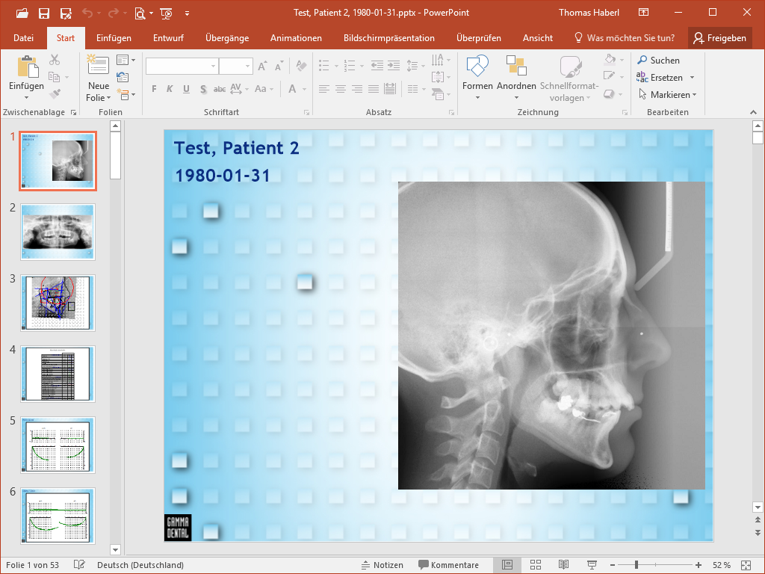Switch to slide sorter view icon
Image resolution: width=765 pixels, height=574 pixels.
[x=536, y=565]
